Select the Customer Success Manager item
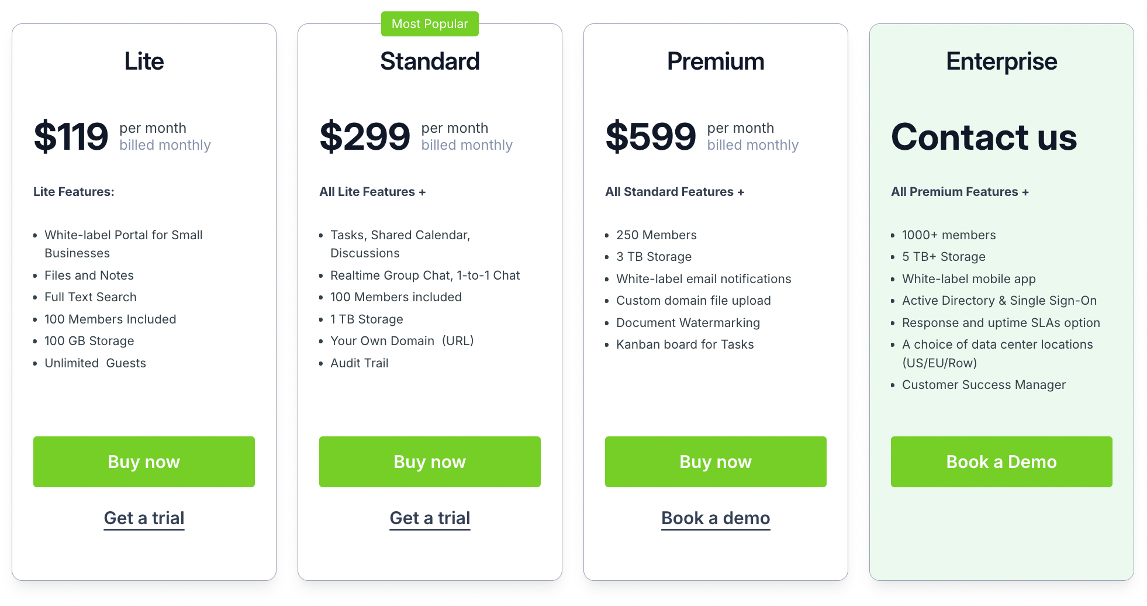 [x=984, y=385]
